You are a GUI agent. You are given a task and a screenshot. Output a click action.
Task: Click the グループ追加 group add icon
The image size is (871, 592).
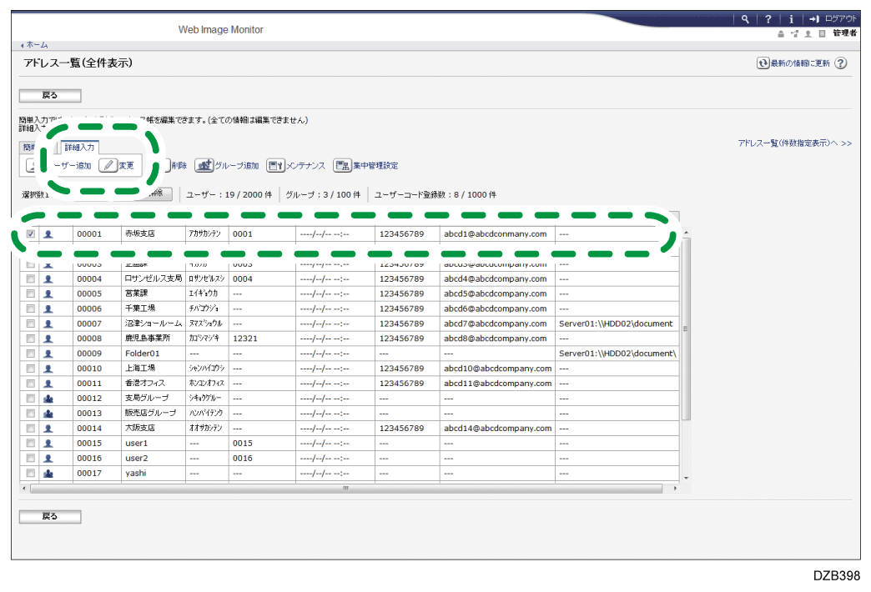point(204,165)
